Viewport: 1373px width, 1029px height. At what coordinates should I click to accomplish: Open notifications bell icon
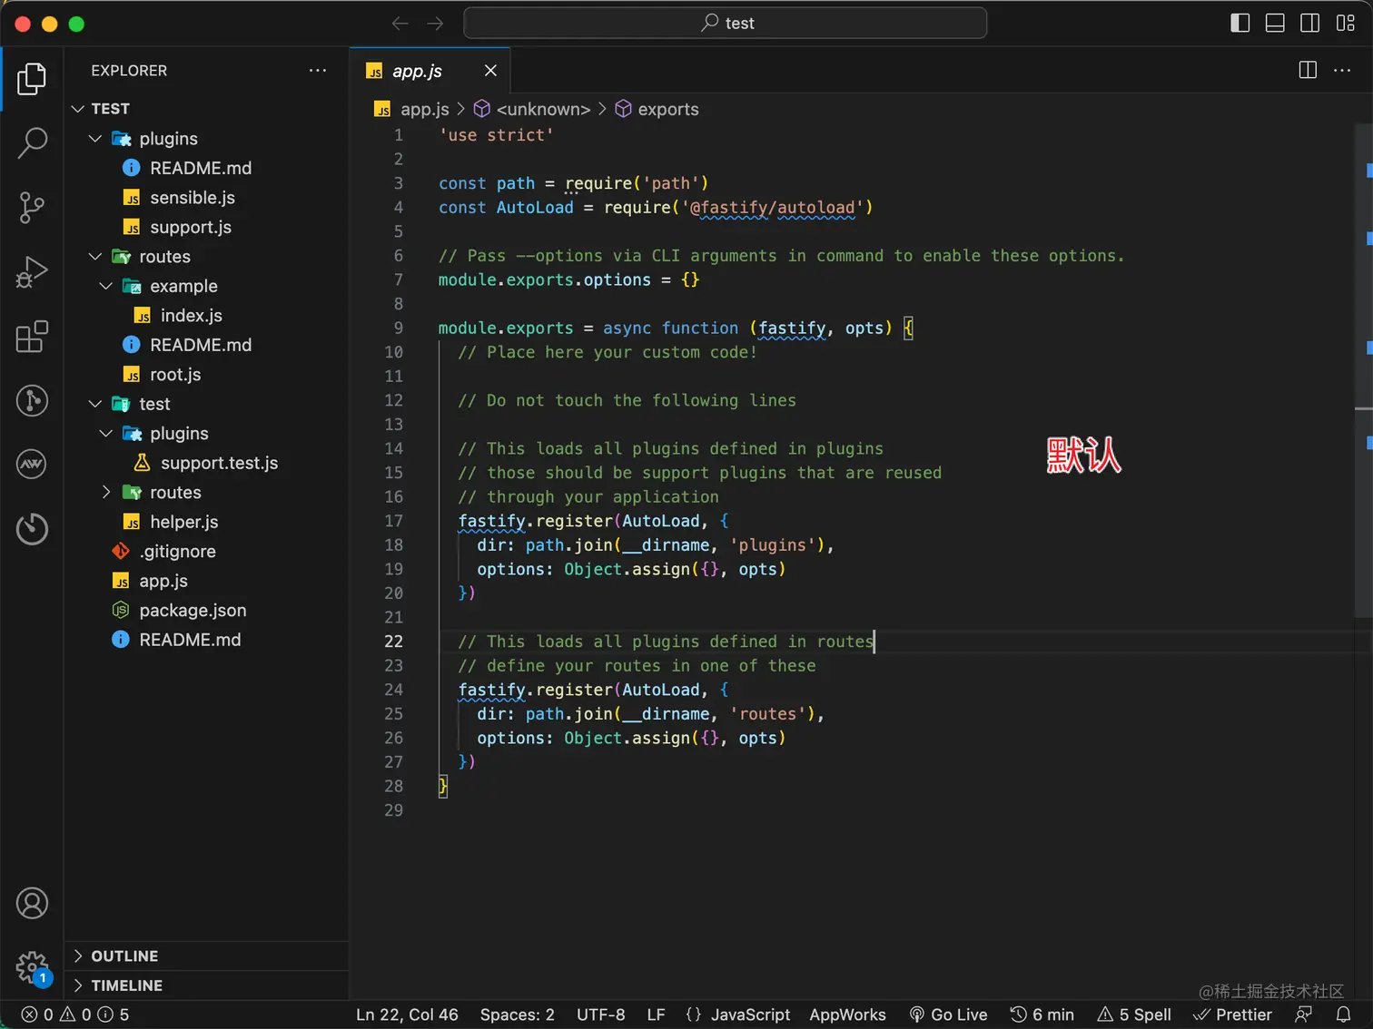click(1343, 1014)
